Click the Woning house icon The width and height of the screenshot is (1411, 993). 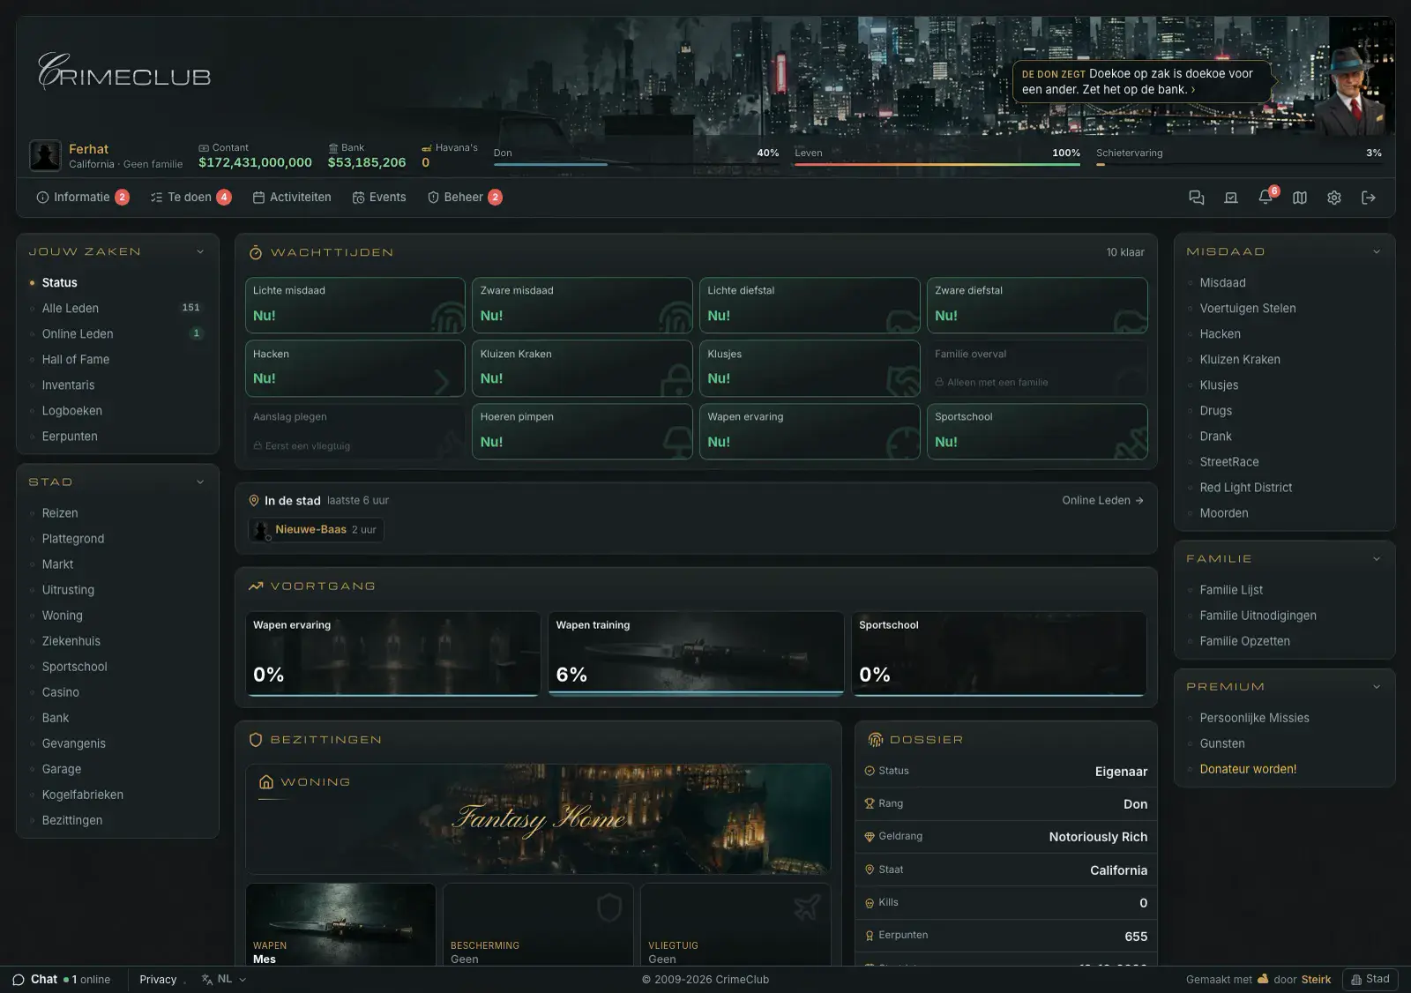[266, 782]
